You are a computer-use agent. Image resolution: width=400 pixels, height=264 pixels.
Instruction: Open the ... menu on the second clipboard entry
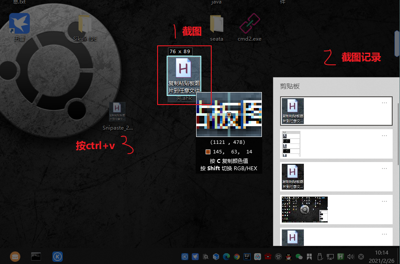pyautogui.click(x=384, y=136)
